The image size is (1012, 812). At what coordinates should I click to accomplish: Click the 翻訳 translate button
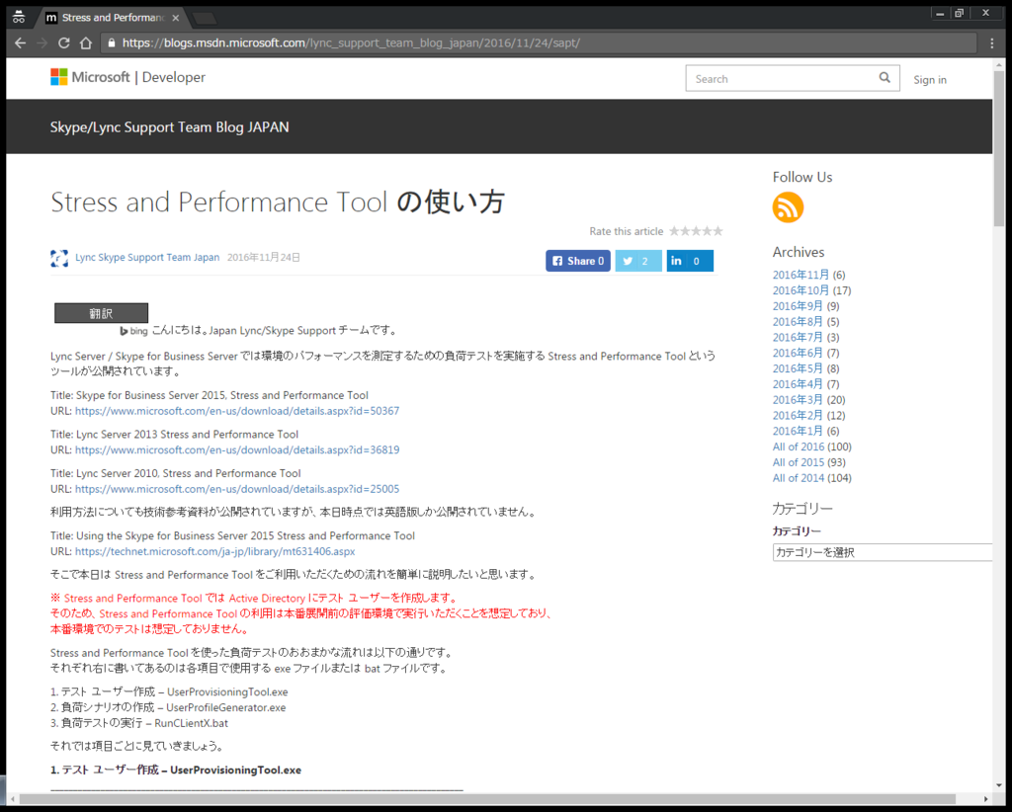coord(102,313)
